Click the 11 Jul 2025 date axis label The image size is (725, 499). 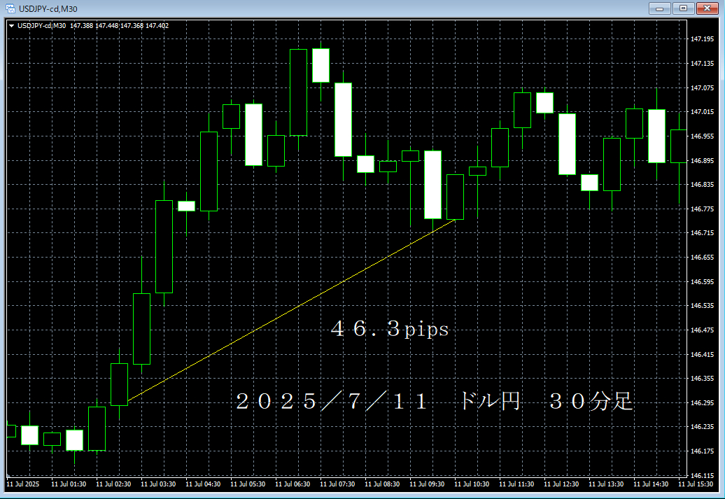pyautogui.click(x=24, y=484)
